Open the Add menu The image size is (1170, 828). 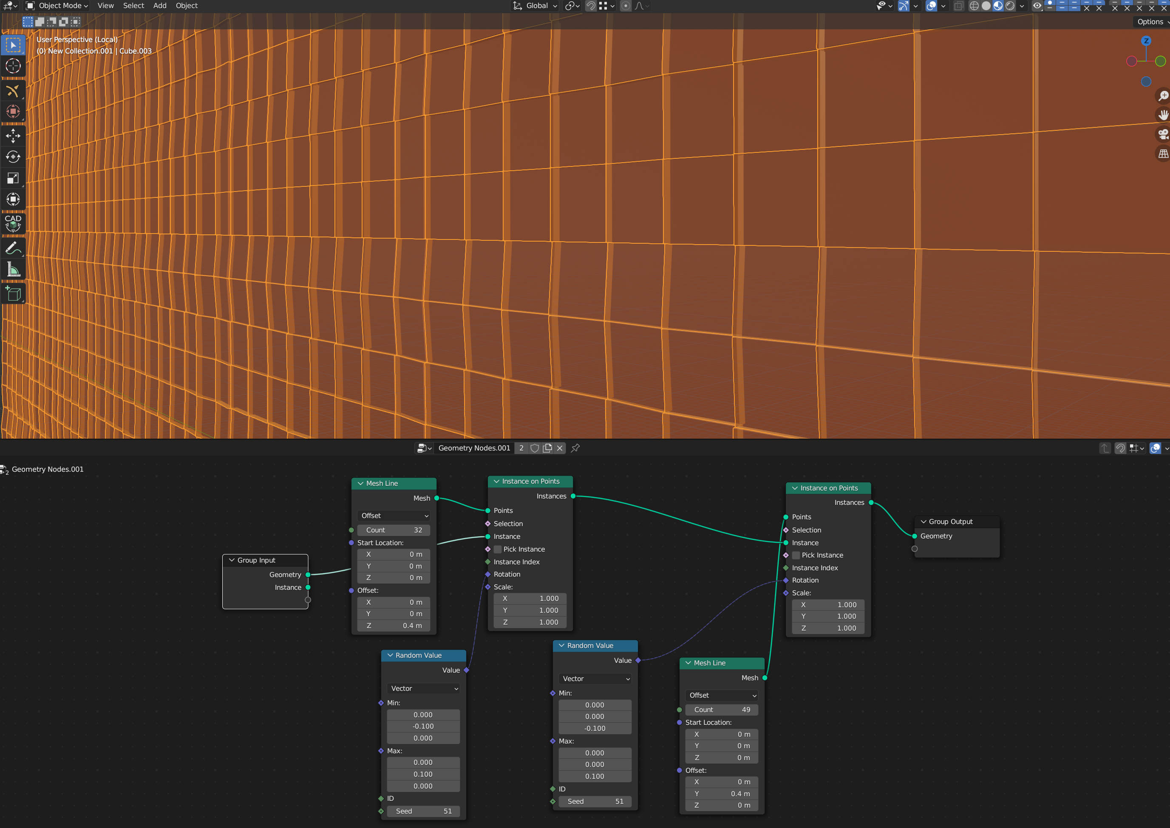click(159, 6)
